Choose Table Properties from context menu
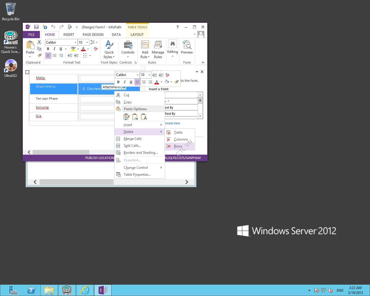The height and width of the screenshot is (296, 370). pos(137,175)
